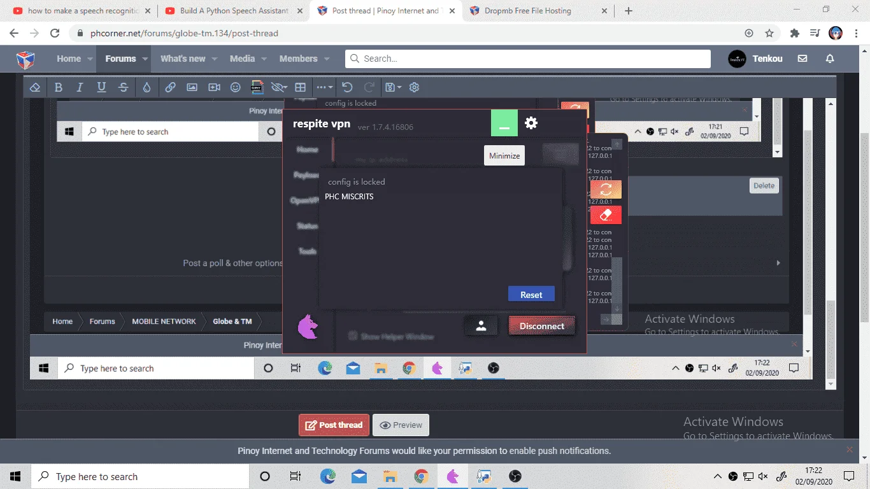
Task: Toggle strikethrough formatting in the editor
Action: tap(124, 87)
